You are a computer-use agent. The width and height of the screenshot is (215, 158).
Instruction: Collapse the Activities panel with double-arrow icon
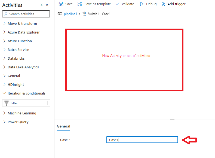pyautogui.click(x=47, y=5)
